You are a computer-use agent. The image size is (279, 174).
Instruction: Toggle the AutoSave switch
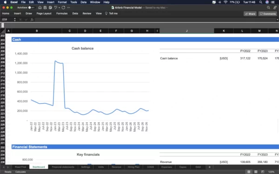point(31,7)
